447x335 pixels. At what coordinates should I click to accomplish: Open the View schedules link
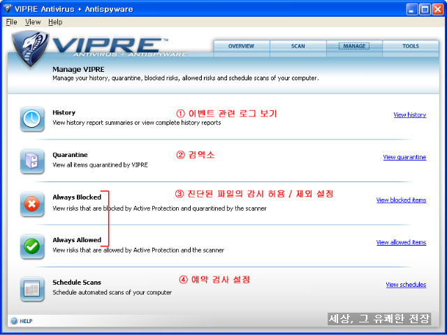(x=406, y=285)
